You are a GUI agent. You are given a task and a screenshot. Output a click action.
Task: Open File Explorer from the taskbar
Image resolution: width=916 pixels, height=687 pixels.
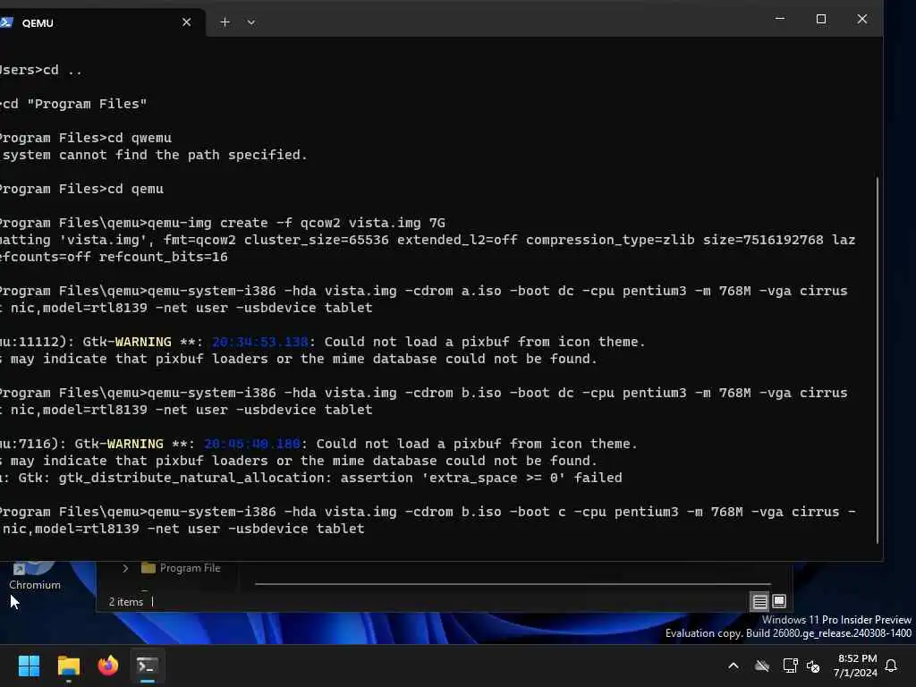[68, 666]
